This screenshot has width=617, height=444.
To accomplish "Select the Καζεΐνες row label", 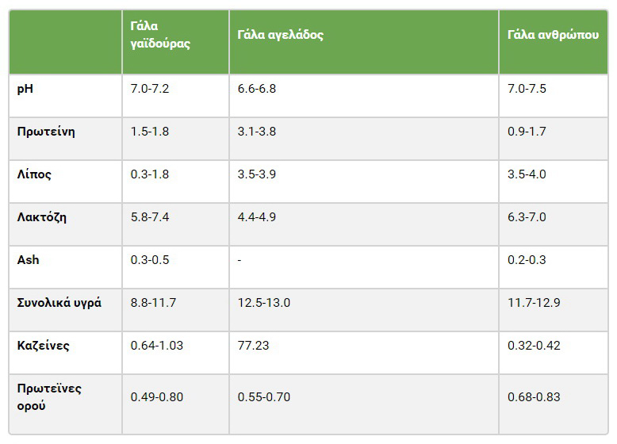I will 44,346.
